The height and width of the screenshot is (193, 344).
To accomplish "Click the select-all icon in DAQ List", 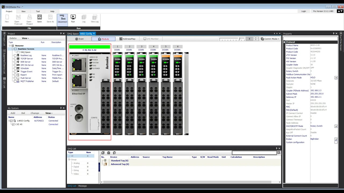I will [x=103, y=153].
